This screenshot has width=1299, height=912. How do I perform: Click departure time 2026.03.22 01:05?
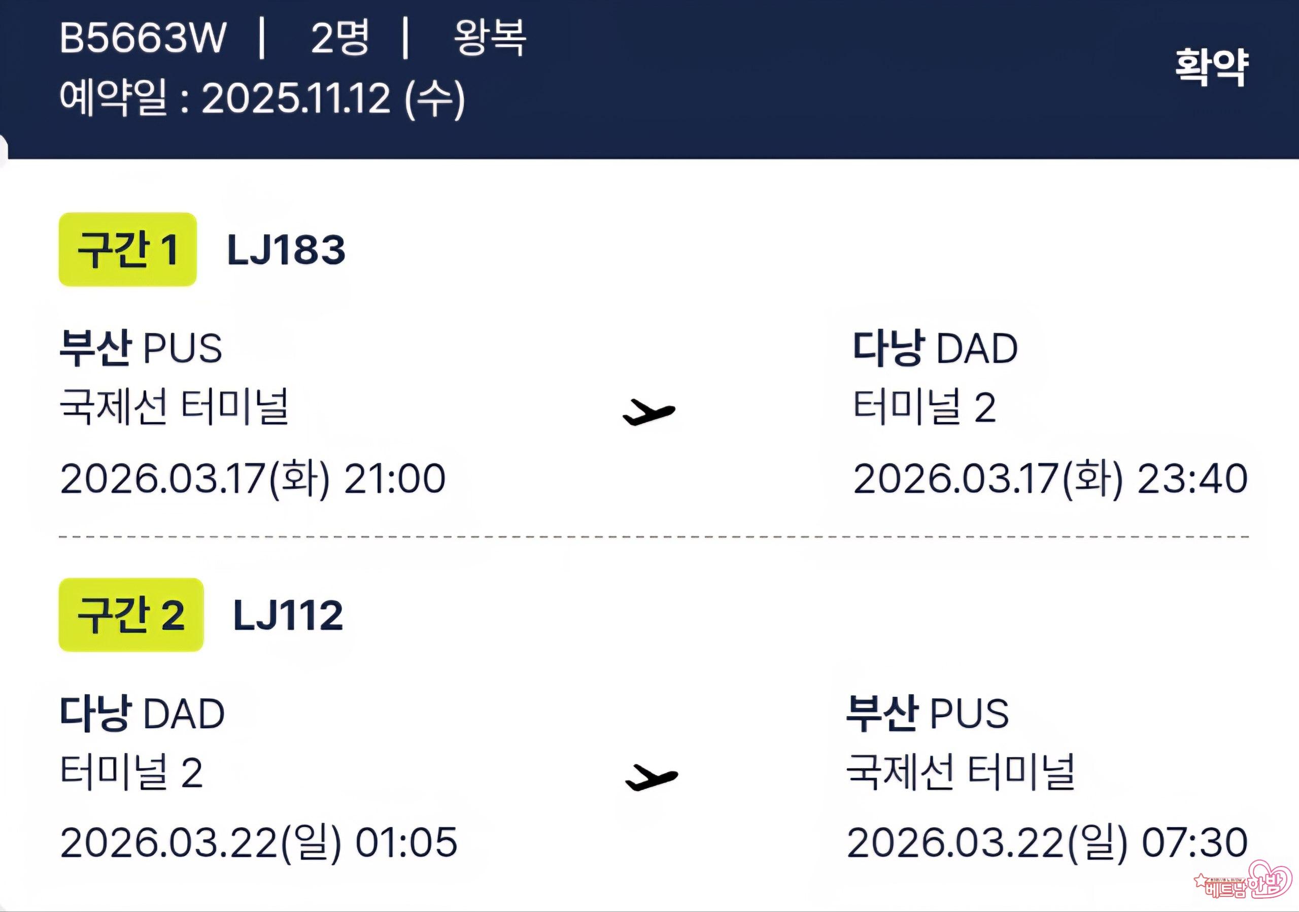pyautogui.click(x=259, y=843)
